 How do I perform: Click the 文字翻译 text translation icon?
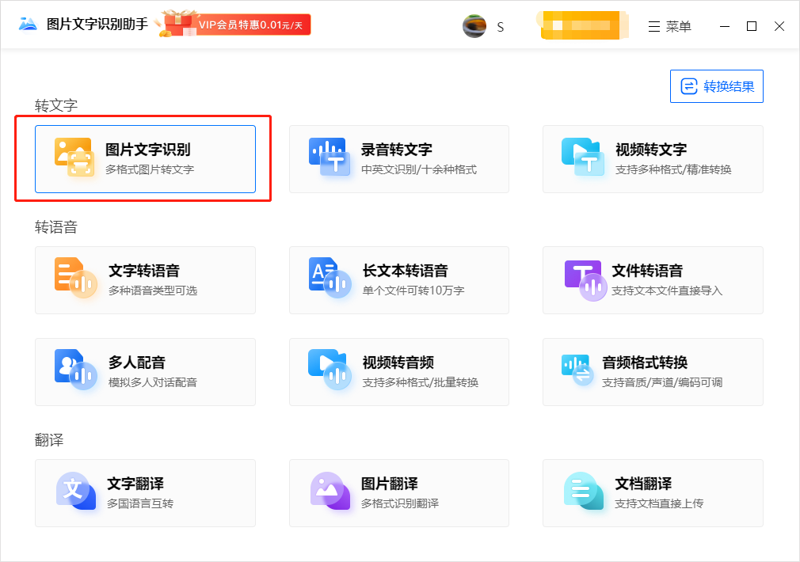pos(74,491)
